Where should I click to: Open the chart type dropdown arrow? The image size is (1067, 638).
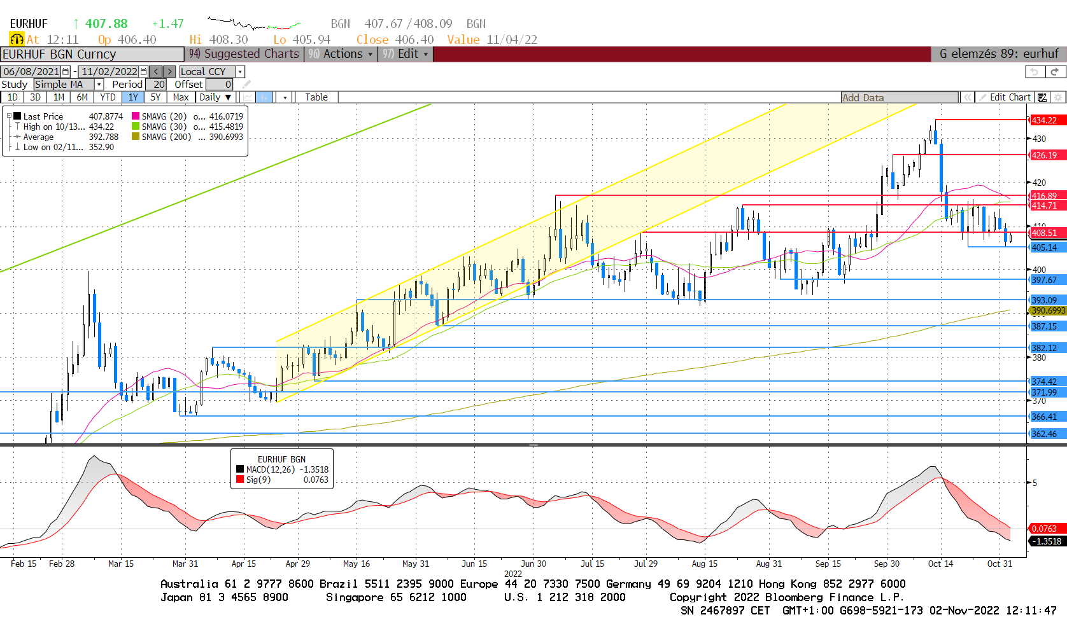tap(285, 97)
